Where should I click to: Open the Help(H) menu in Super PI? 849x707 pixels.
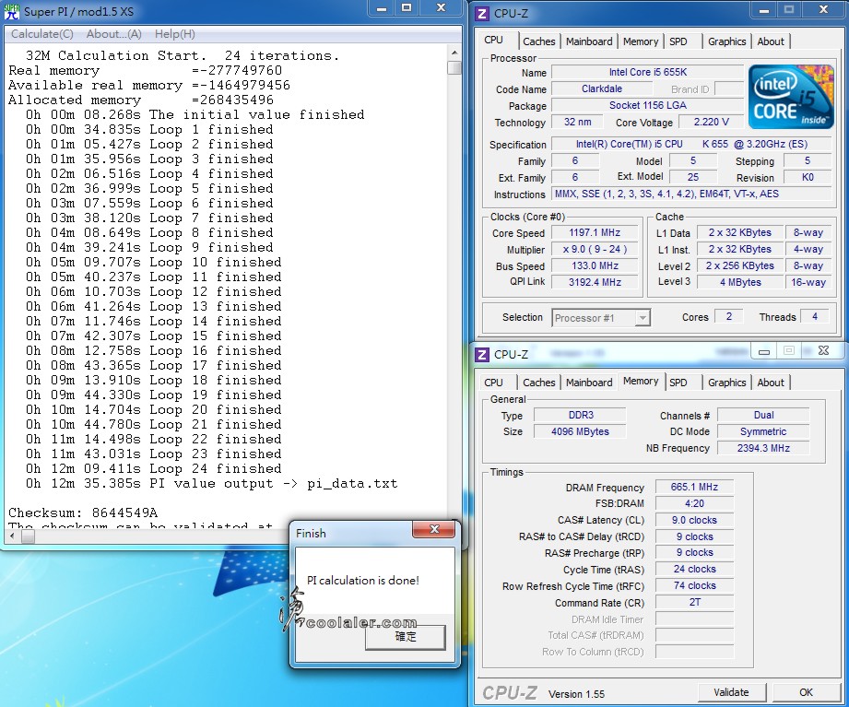tap(174, 34)
